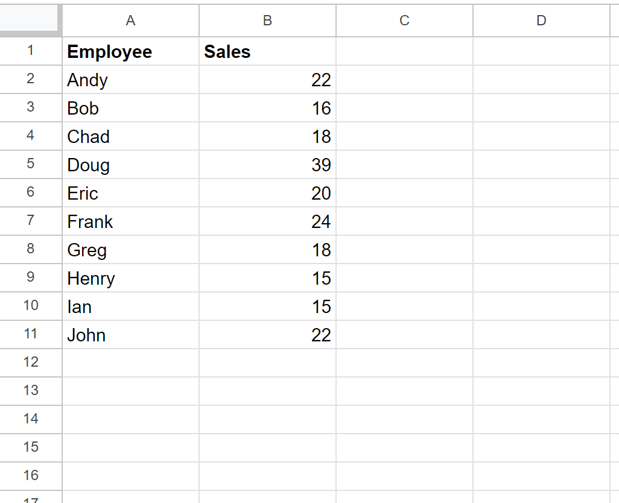This screenshot has width=619, height=503.
Task: Click the empty cell C2 beside Andy's sales
Action: coord(404,80)
